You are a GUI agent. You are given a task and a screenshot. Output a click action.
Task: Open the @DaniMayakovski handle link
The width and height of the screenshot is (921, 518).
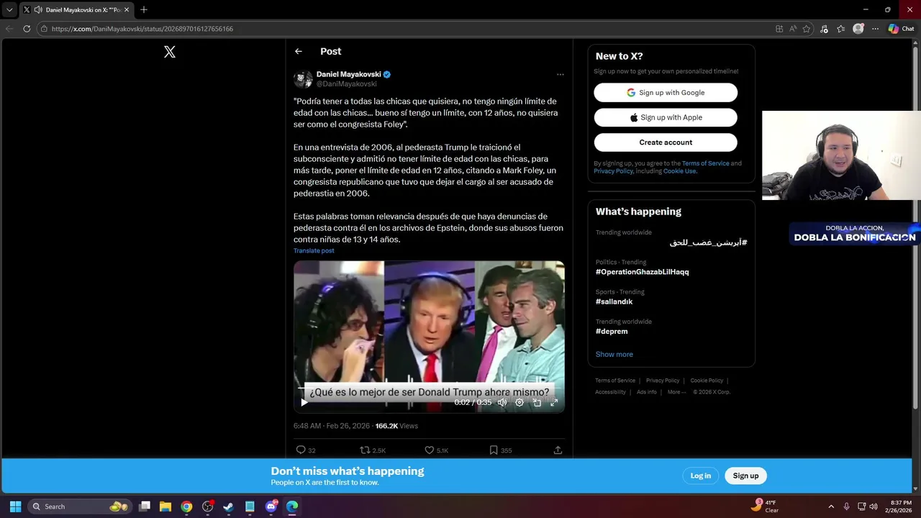(346, 84)
